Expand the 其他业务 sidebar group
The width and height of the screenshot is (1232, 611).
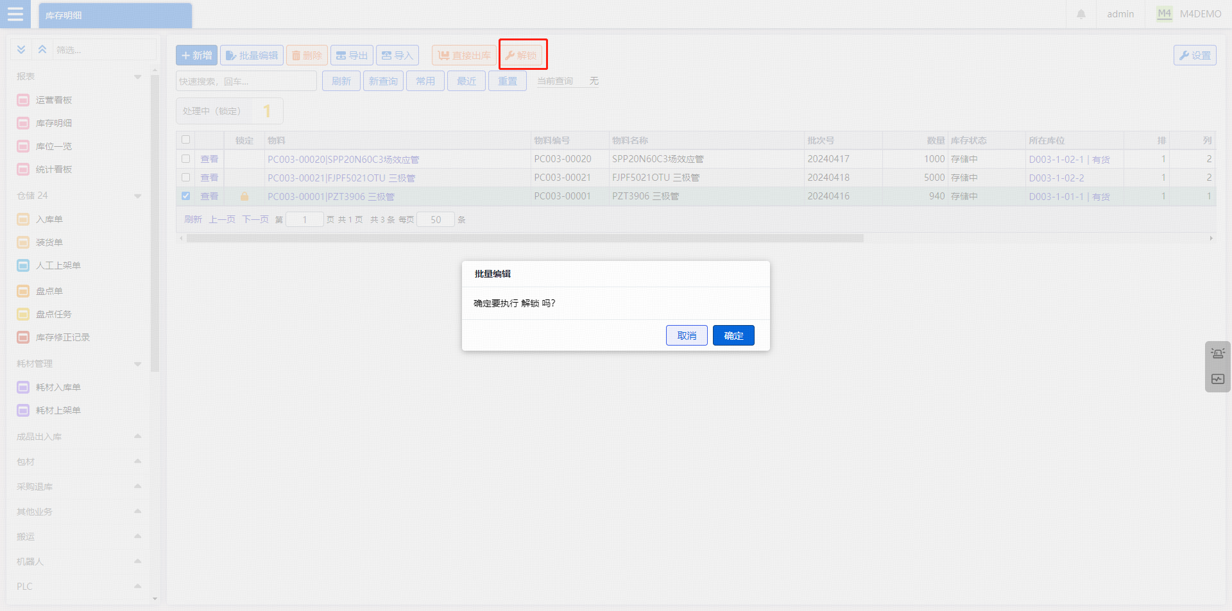point(137,512)
